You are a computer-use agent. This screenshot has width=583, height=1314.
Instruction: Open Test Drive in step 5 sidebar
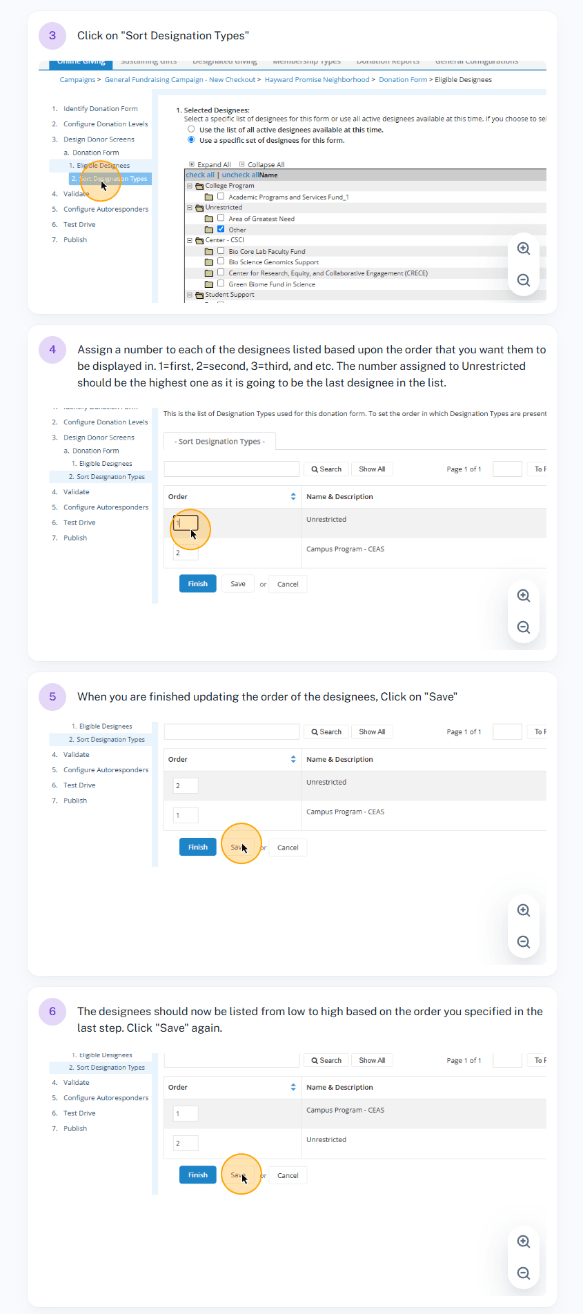tap(79, 785)
